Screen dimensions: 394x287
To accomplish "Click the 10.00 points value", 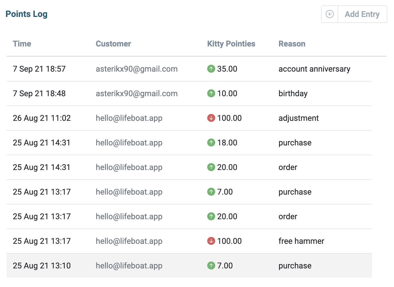I will click(227, 93).
